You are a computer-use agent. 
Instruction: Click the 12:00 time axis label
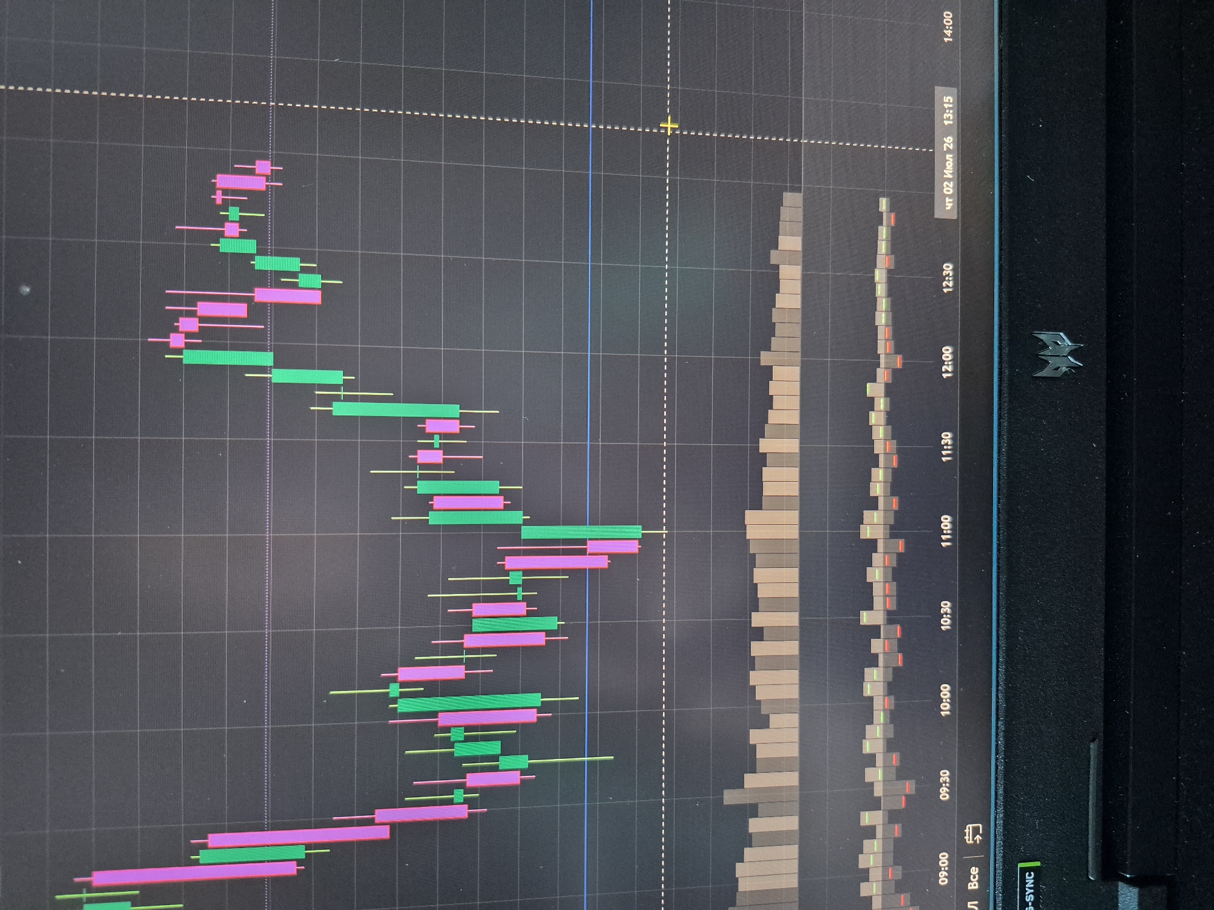click(x=948, y=362)
